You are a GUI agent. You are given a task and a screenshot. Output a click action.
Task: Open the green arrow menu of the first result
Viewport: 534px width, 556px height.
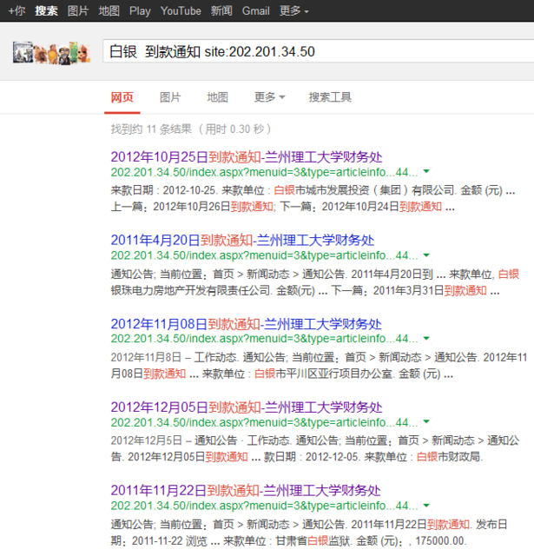tap(425, 172)
